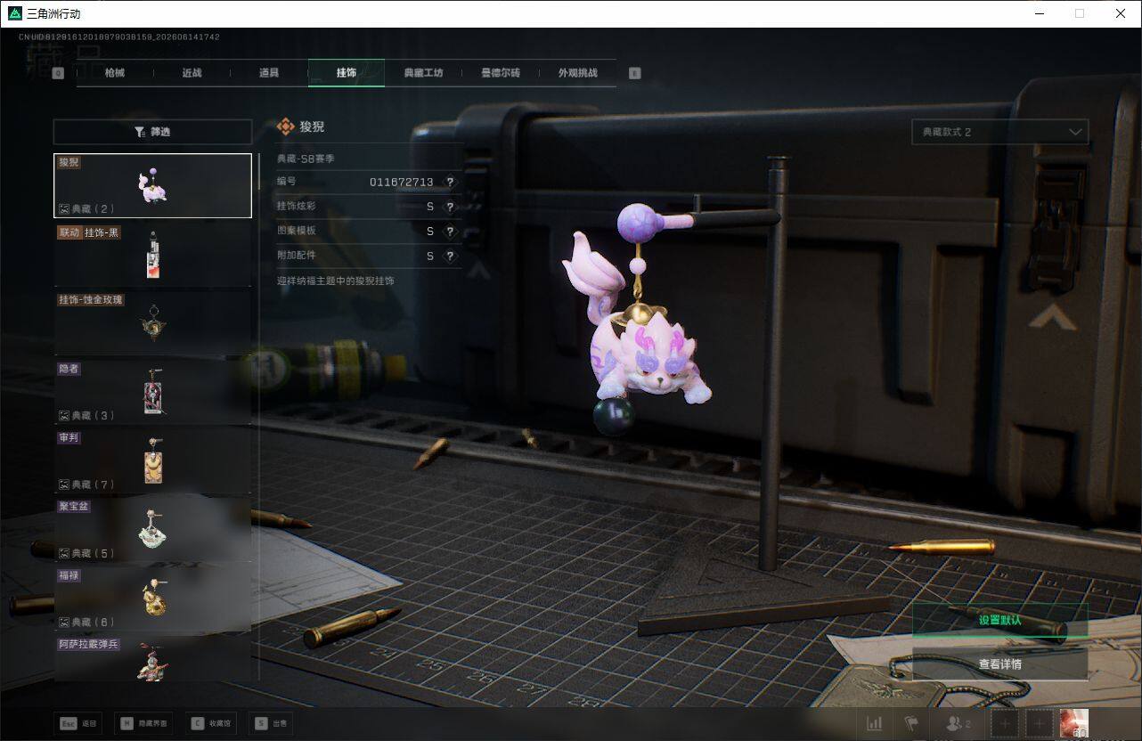Open the flags icon in bottom bar
Screen dimensions: 1142x741
click(911, 723)
